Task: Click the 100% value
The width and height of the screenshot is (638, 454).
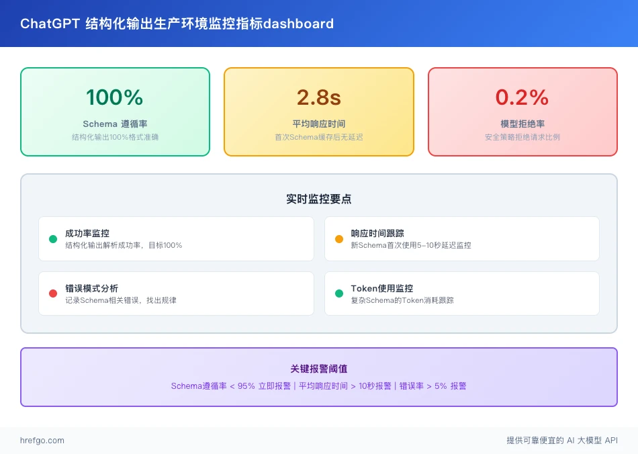Action: (x=115, y=97)
